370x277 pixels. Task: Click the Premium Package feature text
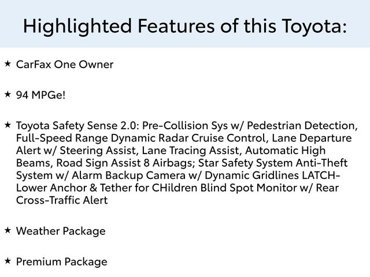(62, 261)
